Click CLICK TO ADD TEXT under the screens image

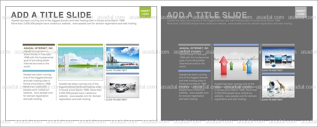[x=272, y=70]
